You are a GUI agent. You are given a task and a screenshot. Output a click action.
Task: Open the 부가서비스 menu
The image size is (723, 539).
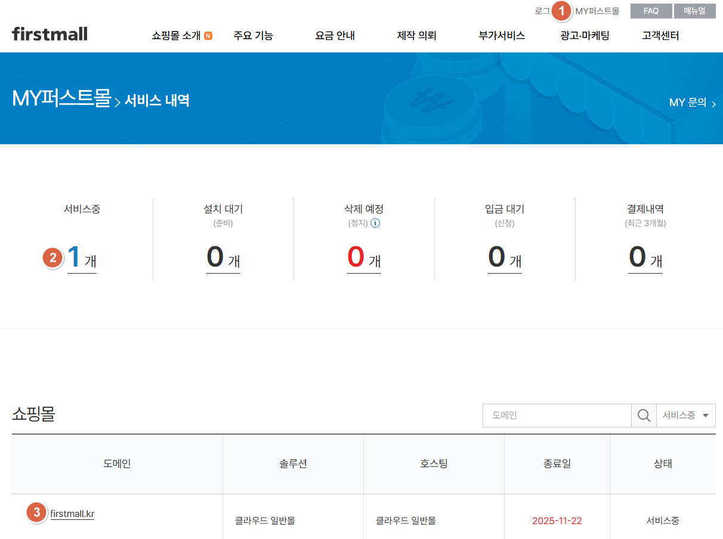coord(502,36)
